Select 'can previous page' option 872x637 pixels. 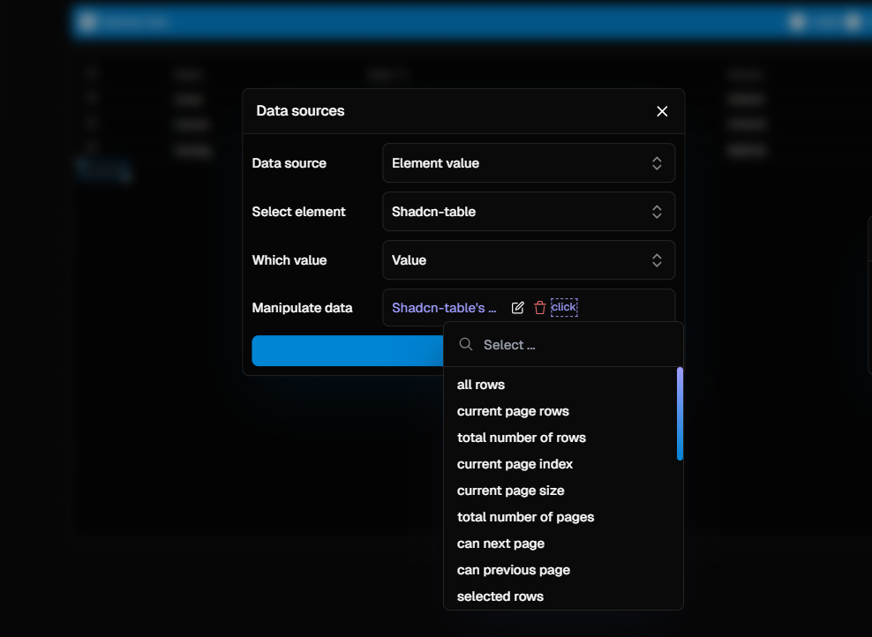(513, 570)
